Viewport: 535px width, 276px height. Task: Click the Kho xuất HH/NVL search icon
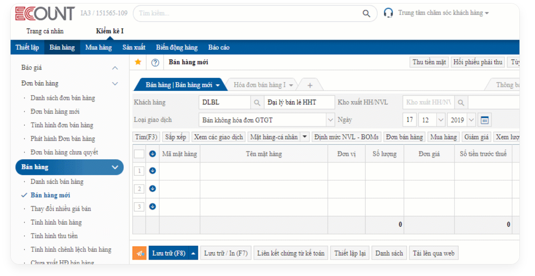coord(461,103)
